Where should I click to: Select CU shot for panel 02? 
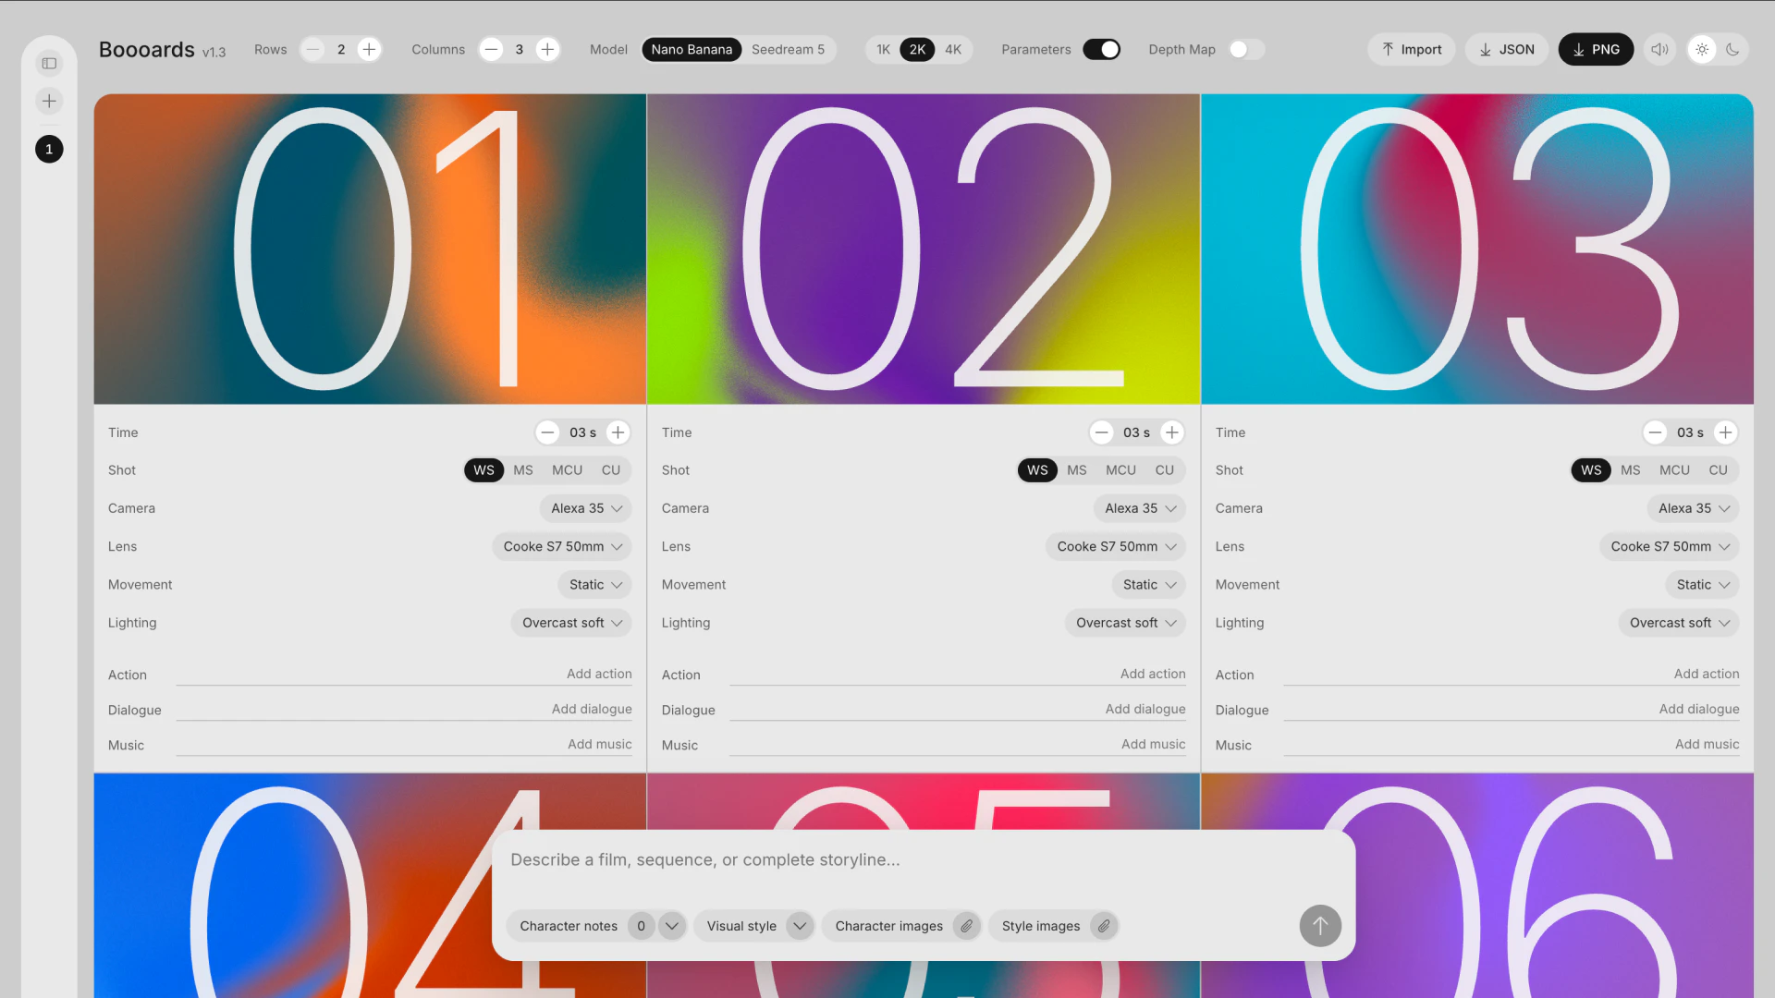1165,470
